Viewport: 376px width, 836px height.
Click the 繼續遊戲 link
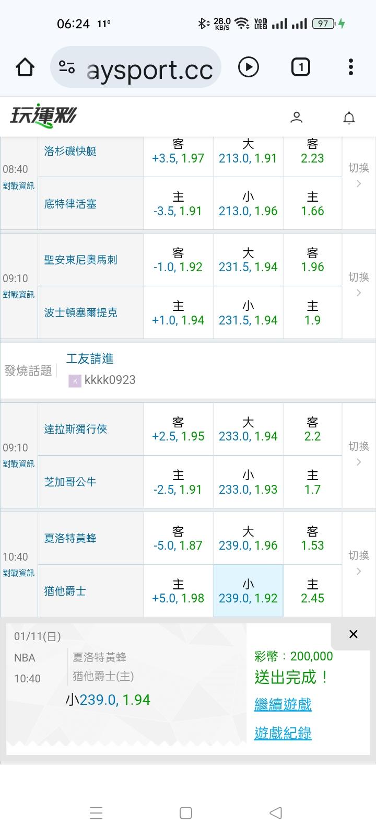[283, 704]
